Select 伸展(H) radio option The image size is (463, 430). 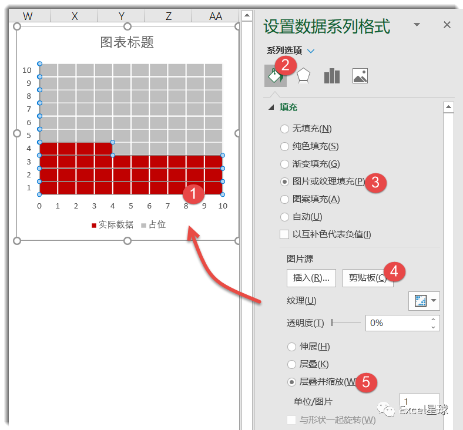point(292,347)
